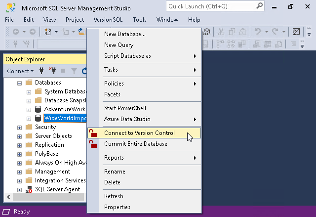Expand the Replication node
316x217 pixels.
[19, 145]
